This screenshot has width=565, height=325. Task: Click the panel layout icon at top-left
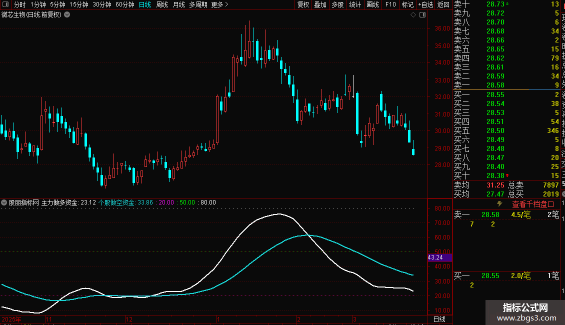[5, 4]
